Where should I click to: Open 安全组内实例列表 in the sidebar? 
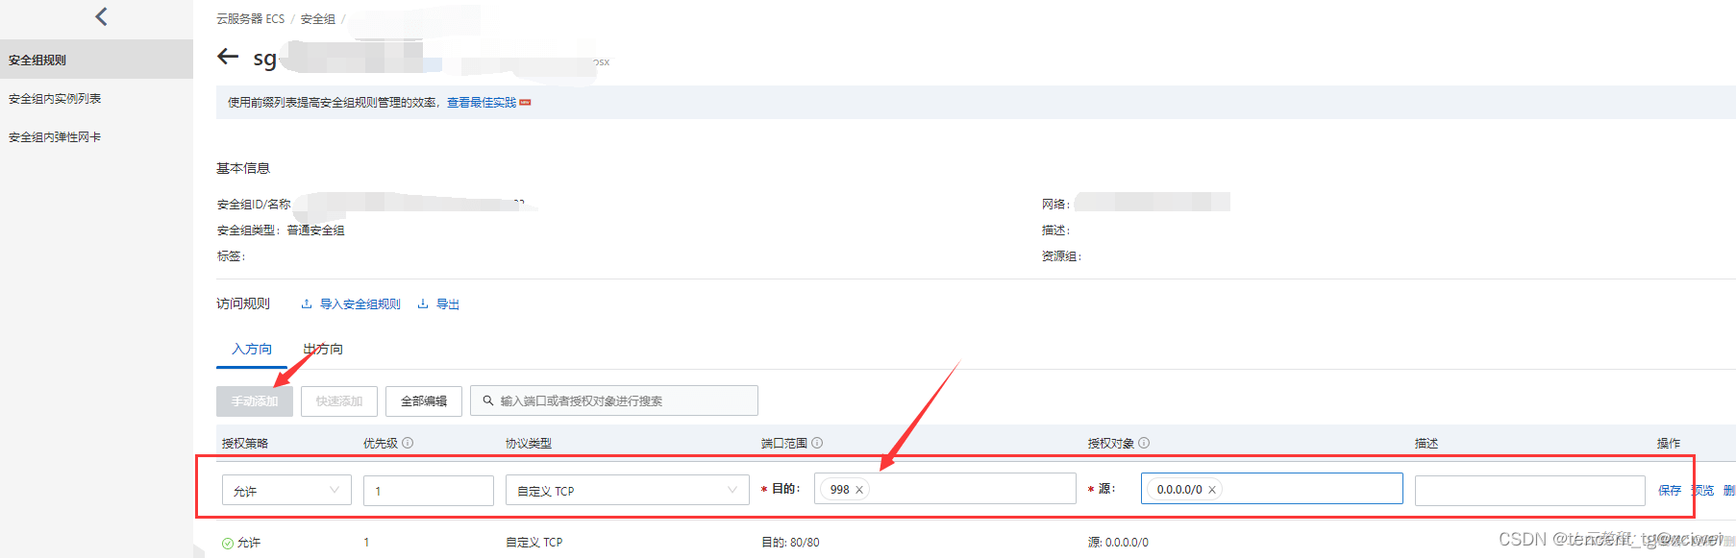point(55,98)
